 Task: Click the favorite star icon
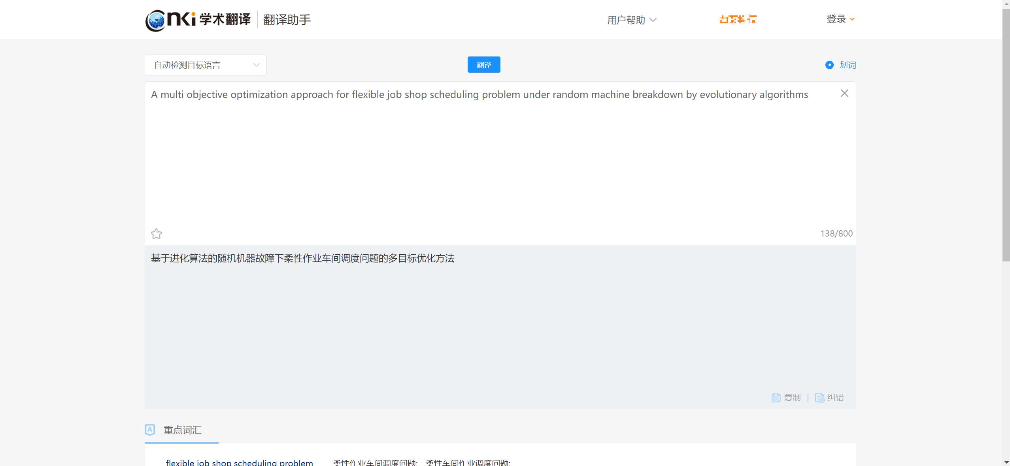pos(156,234)
